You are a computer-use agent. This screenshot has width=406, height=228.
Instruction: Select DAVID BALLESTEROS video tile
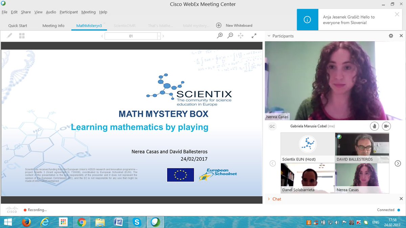pyautogui.click(x=362, y=148)
